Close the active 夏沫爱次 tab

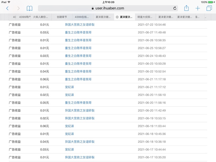pyautogui.click(x=117, y=17)
